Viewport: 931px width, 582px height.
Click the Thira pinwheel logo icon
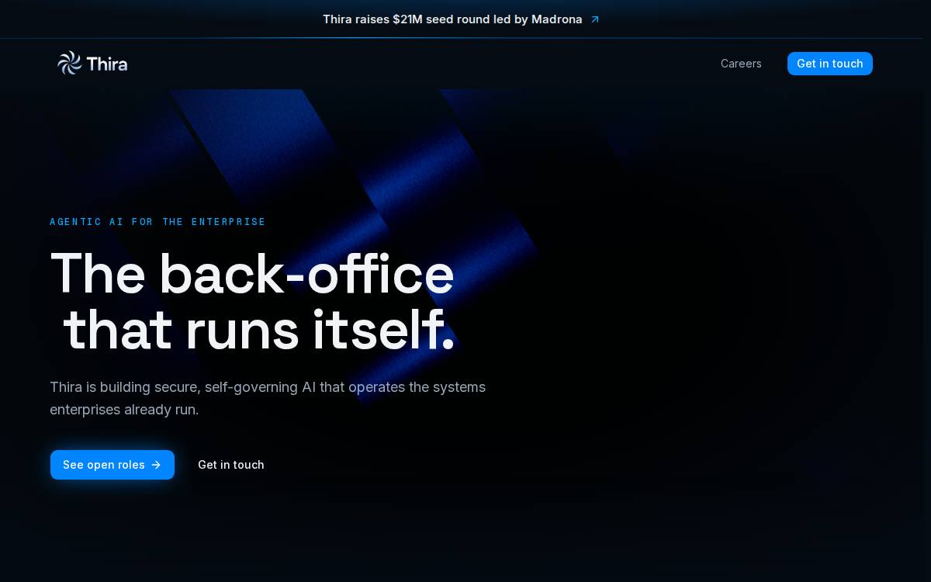(x=69, y=63)
